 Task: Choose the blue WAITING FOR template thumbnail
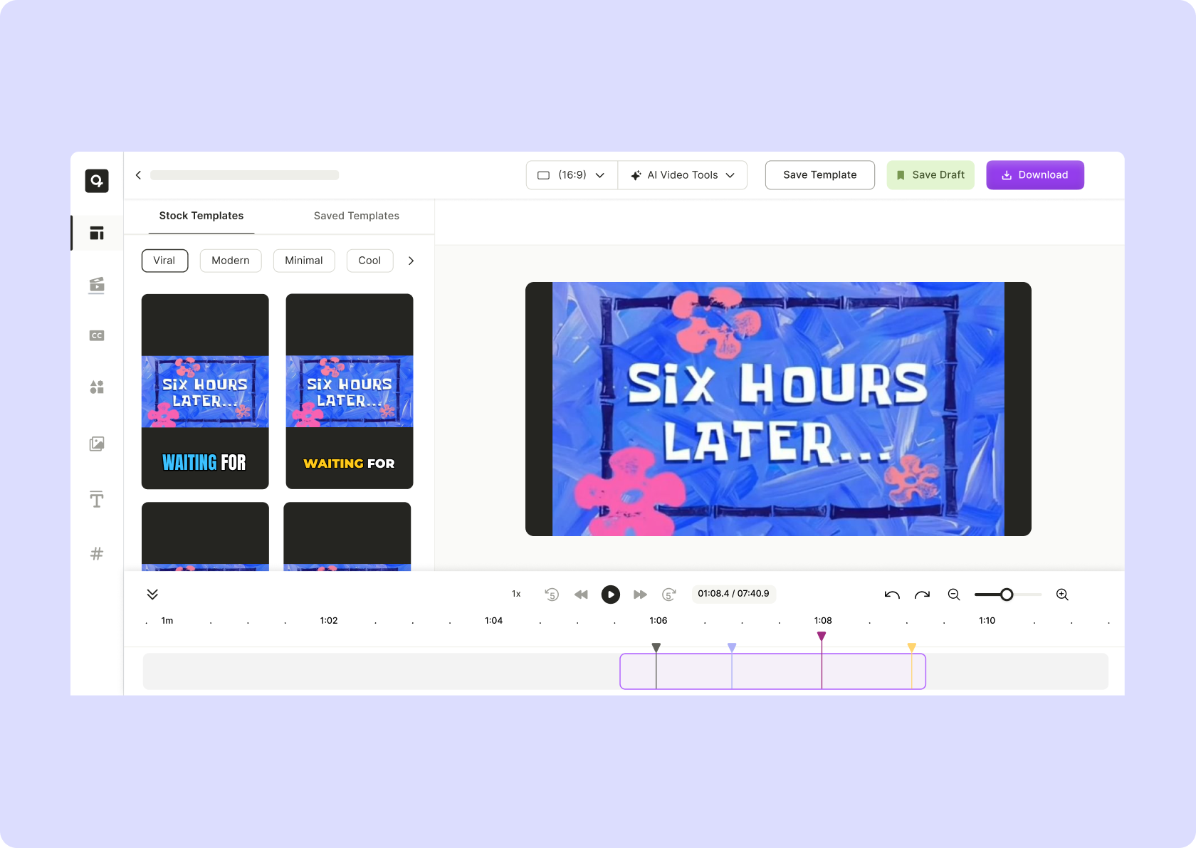(x=205, y=392)
